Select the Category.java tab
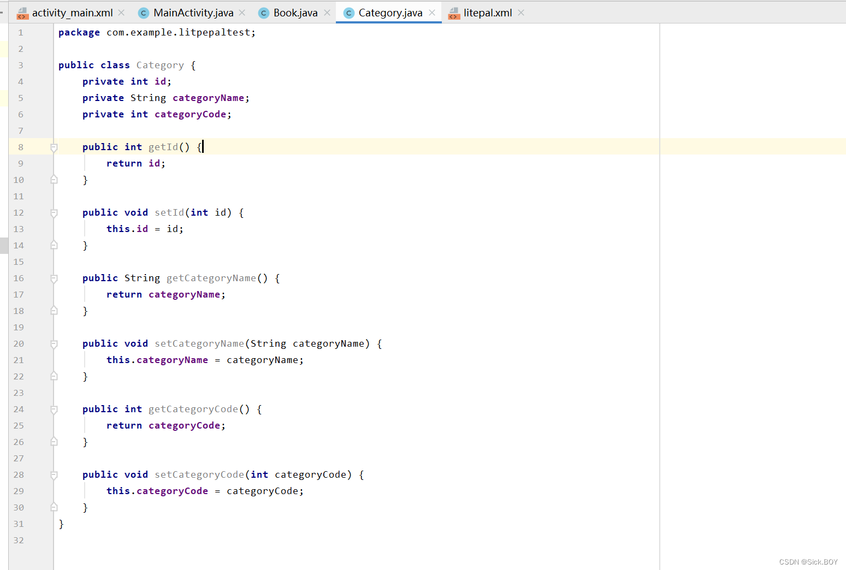The image size is (846, 570). (x=390, y=13)
